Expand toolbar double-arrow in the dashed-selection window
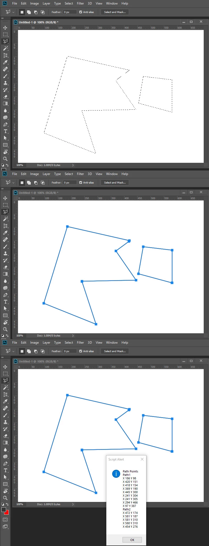 click(2, 18)
